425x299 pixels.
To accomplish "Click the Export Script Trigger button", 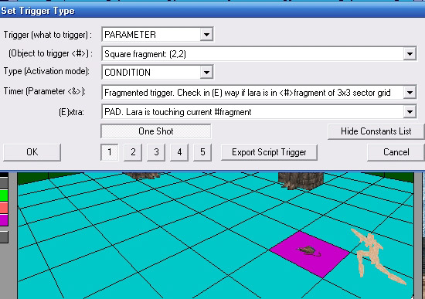I will (x=269, y=152).
